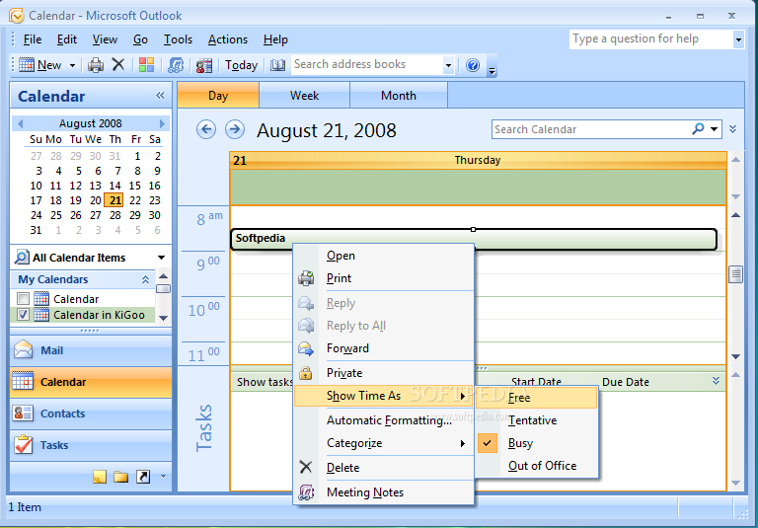Screen dimensions: 758x528
Task: Open the Contacts pane
Action: click(x=91, y=414)
